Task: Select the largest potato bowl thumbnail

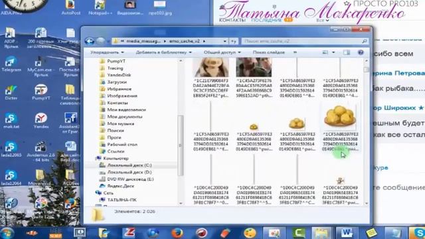Action: tap(340, 117)
